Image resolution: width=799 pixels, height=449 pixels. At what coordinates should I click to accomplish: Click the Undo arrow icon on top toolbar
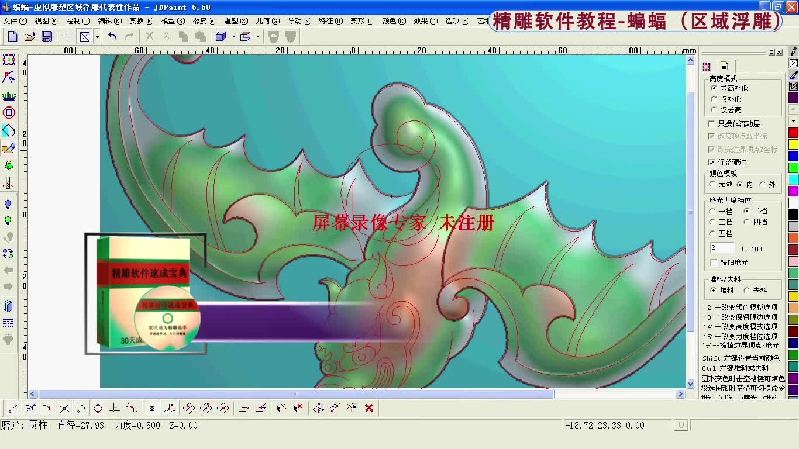(x=112, y=36)
